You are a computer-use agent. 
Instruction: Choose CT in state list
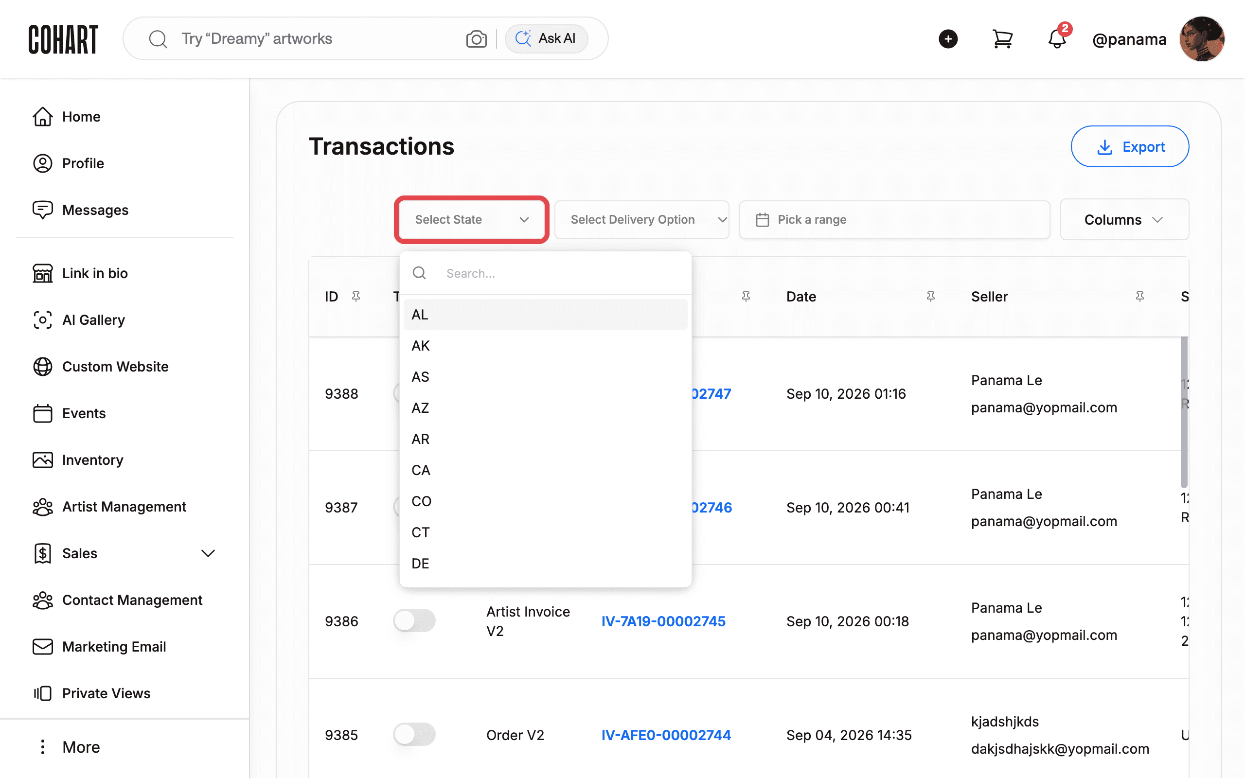pos(545,532)
